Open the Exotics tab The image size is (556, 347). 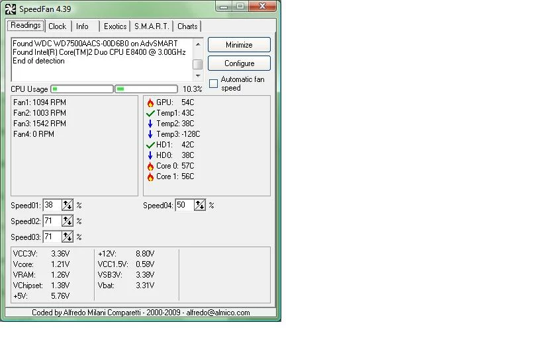(x=115, y=26)
